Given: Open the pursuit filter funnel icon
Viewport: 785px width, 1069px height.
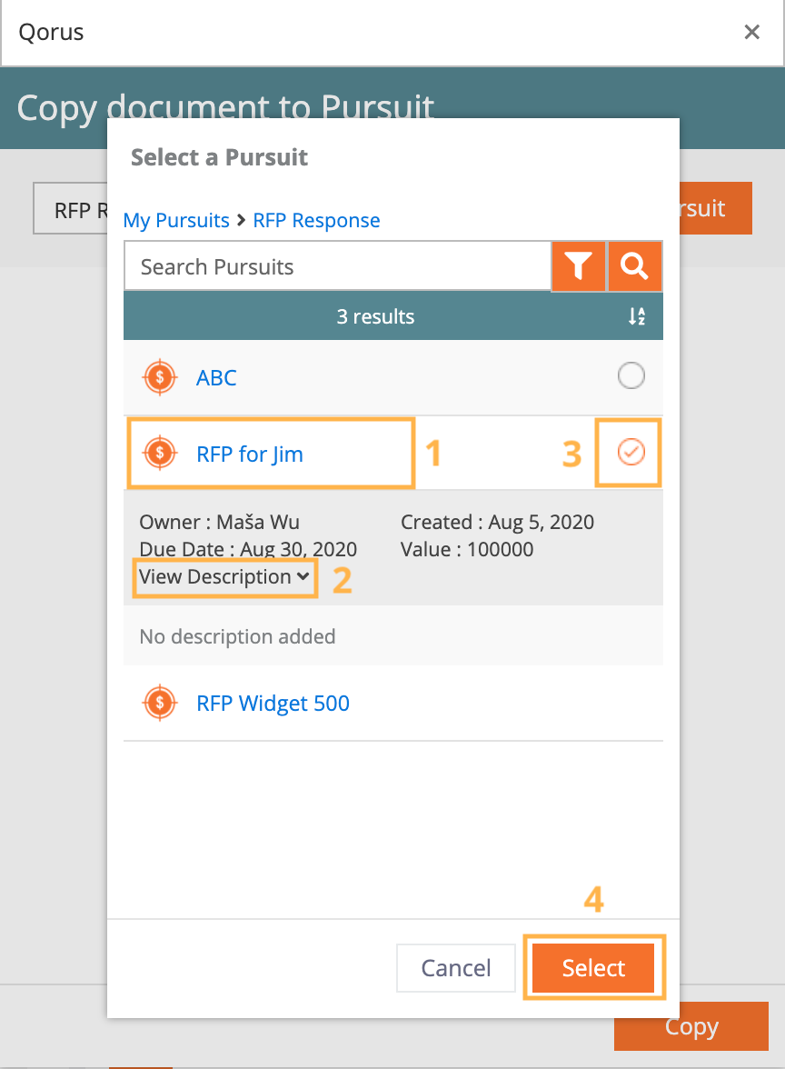Looking at the screenshot, I should pyautogui.click(x=579, y=265).
